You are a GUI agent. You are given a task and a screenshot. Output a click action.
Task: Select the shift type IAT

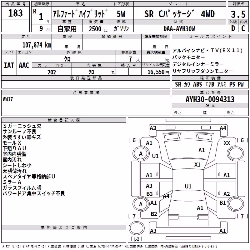click(x=9, y=65)
